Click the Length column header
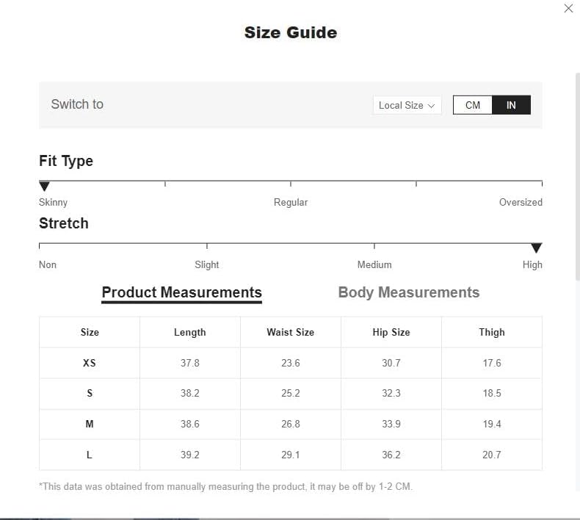The image size is (580, 520). click(x=189, y=333)
